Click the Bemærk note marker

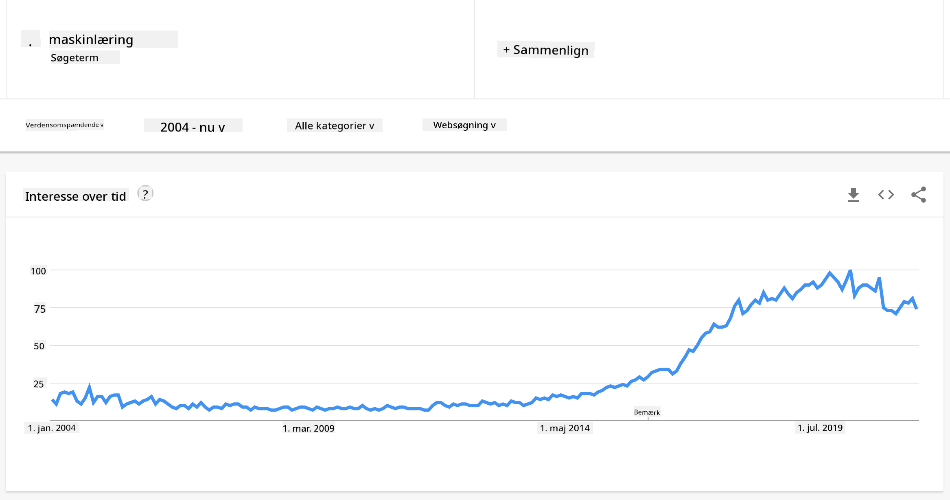(647, 412)
